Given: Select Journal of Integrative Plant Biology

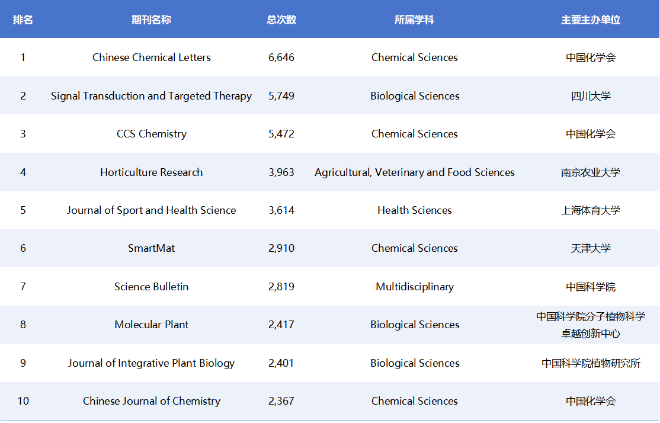Looking at the screenshot, I should 151,363.
